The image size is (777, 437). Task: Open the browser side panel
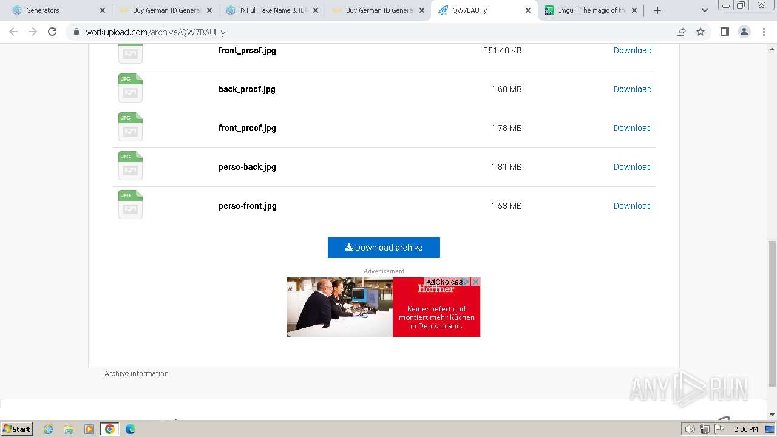724,32
